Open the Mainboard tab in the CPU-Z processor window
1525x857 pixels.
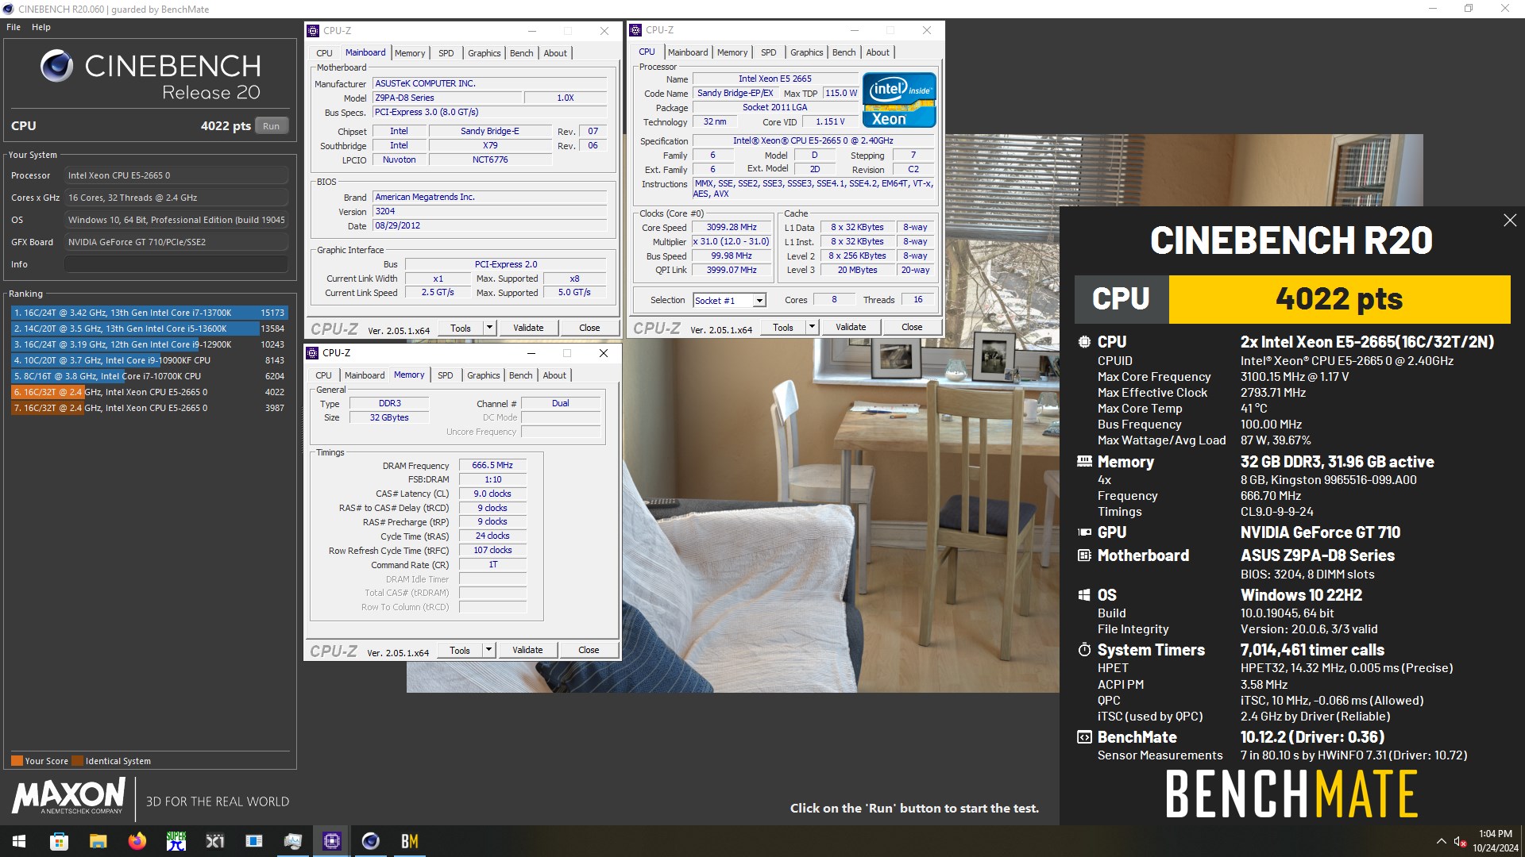(x=688, y=52)
